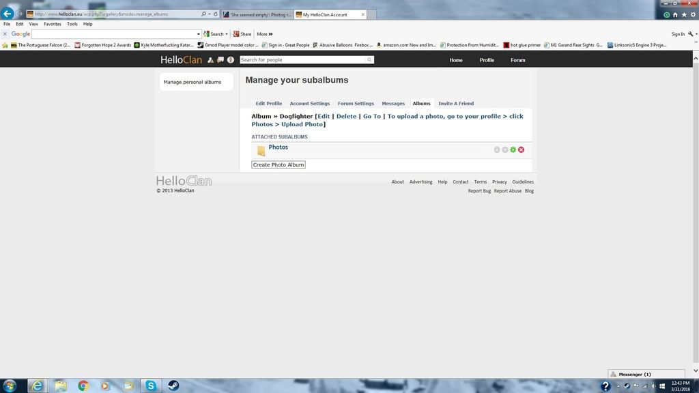The width and height of the screenshot is (699, 393).
Task: Open Steam from the taskbar
Action: (173, 385)
